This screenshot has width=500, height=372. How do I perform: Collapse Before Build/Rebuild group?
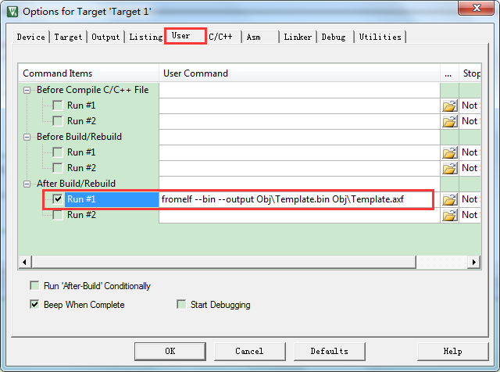27,138
